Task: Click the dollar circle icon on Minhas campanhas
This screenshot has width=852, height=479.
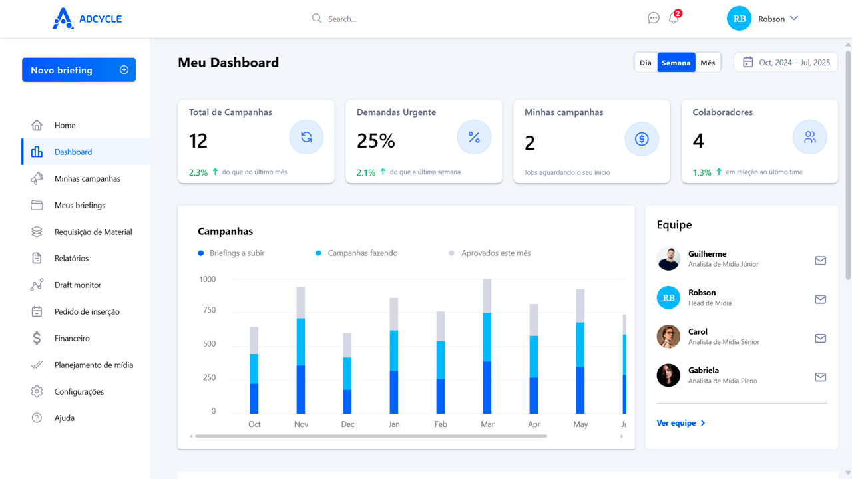Action: pos(642,138)
